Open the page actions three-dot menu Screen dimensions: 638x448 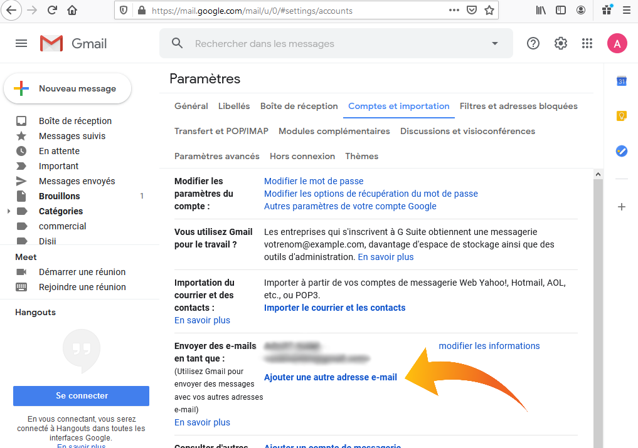454,10
